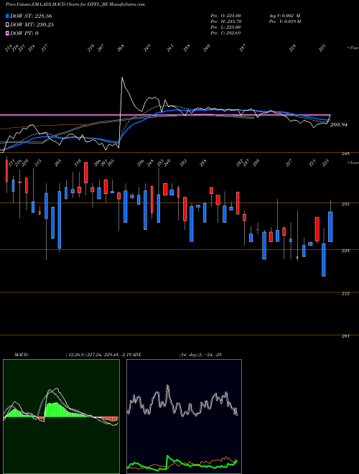The image size is (359, 474).
Task: Click the magenta horizontal DOW PT line
Action: click(165, 115)
